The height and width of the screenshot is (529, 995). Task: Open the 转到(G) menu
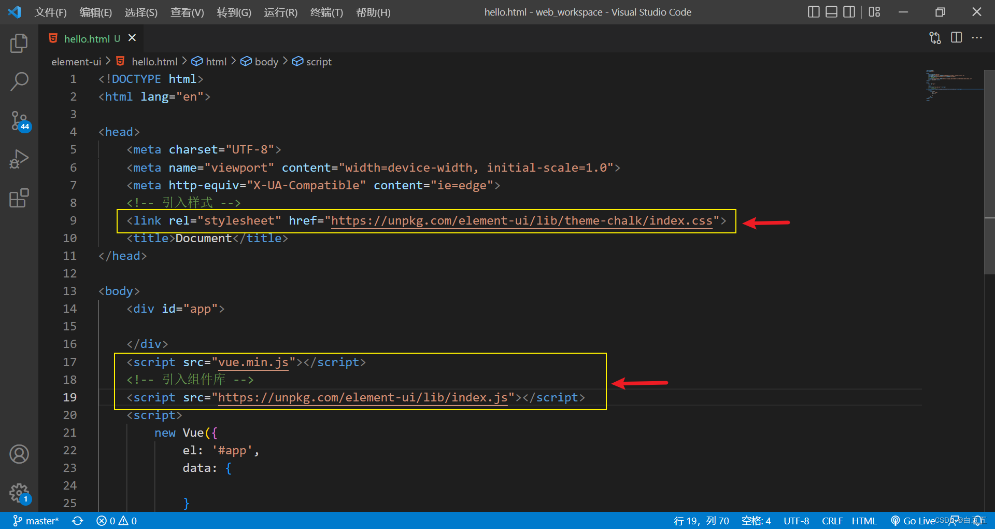pos(234,12)
